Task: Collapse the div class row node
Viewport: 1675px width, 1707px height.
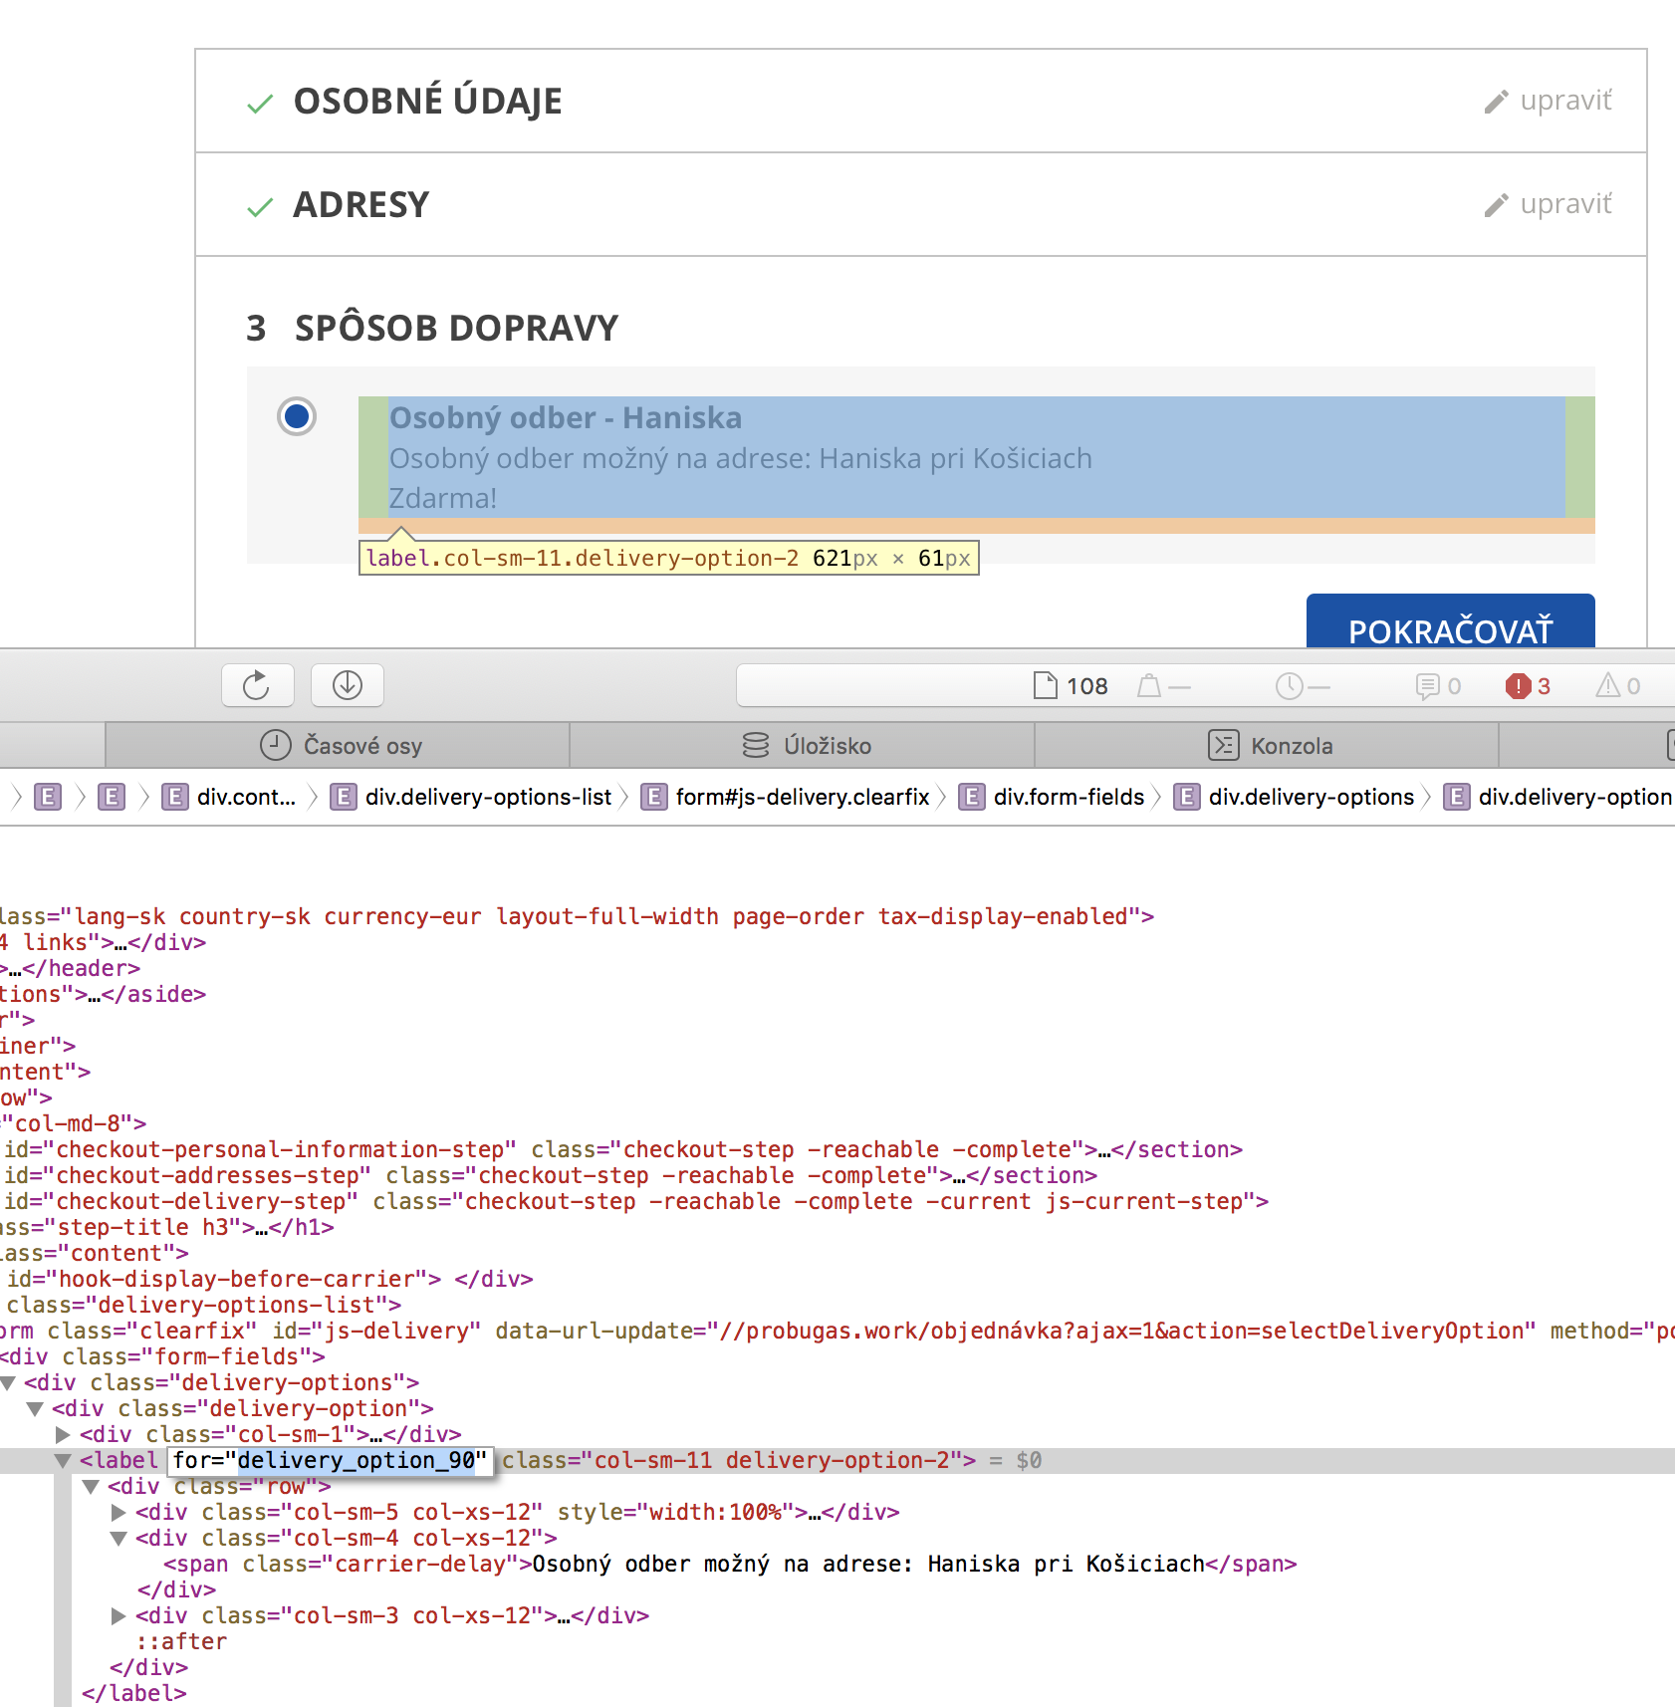Action: pyautogui.click(x=91, y=1487)
